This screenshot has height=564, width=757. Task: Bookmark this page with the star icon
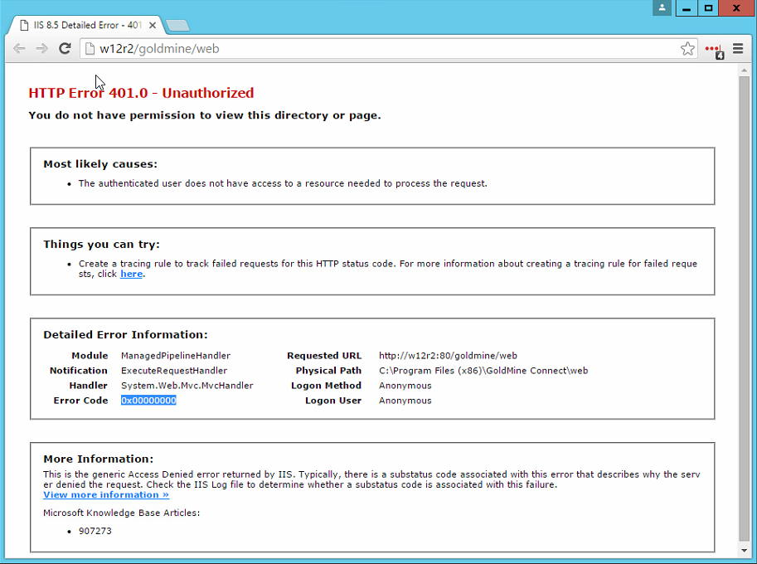[687, 49]
